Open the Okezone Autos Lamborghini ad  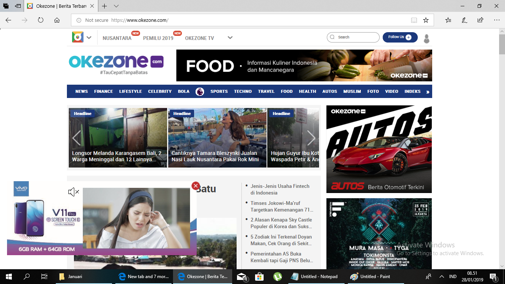(x=379, y=149)
